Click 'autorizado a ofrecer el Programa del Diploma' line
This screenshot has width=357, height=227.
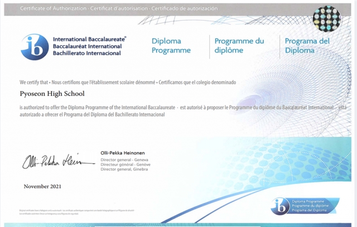point(92,114)
